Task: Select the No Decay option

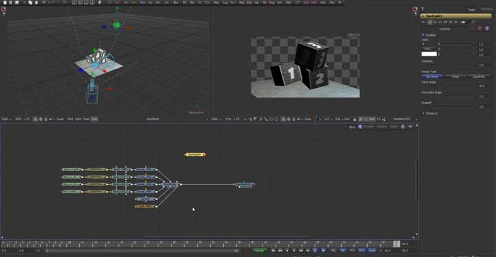Action: (x=432, y=76)
